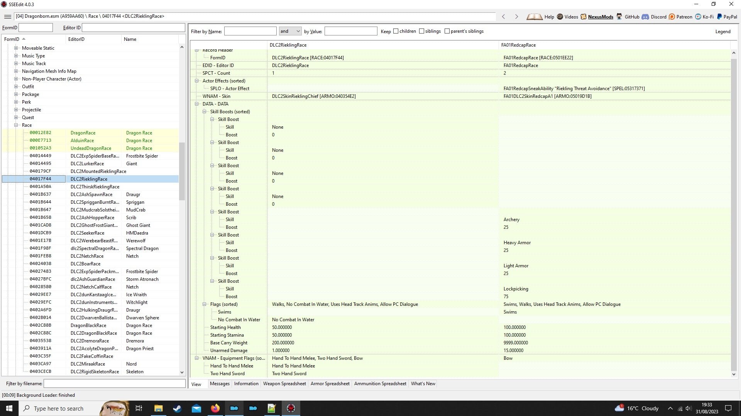
Task: Show hidden tray icons chevron
Action: click(670, 408)
